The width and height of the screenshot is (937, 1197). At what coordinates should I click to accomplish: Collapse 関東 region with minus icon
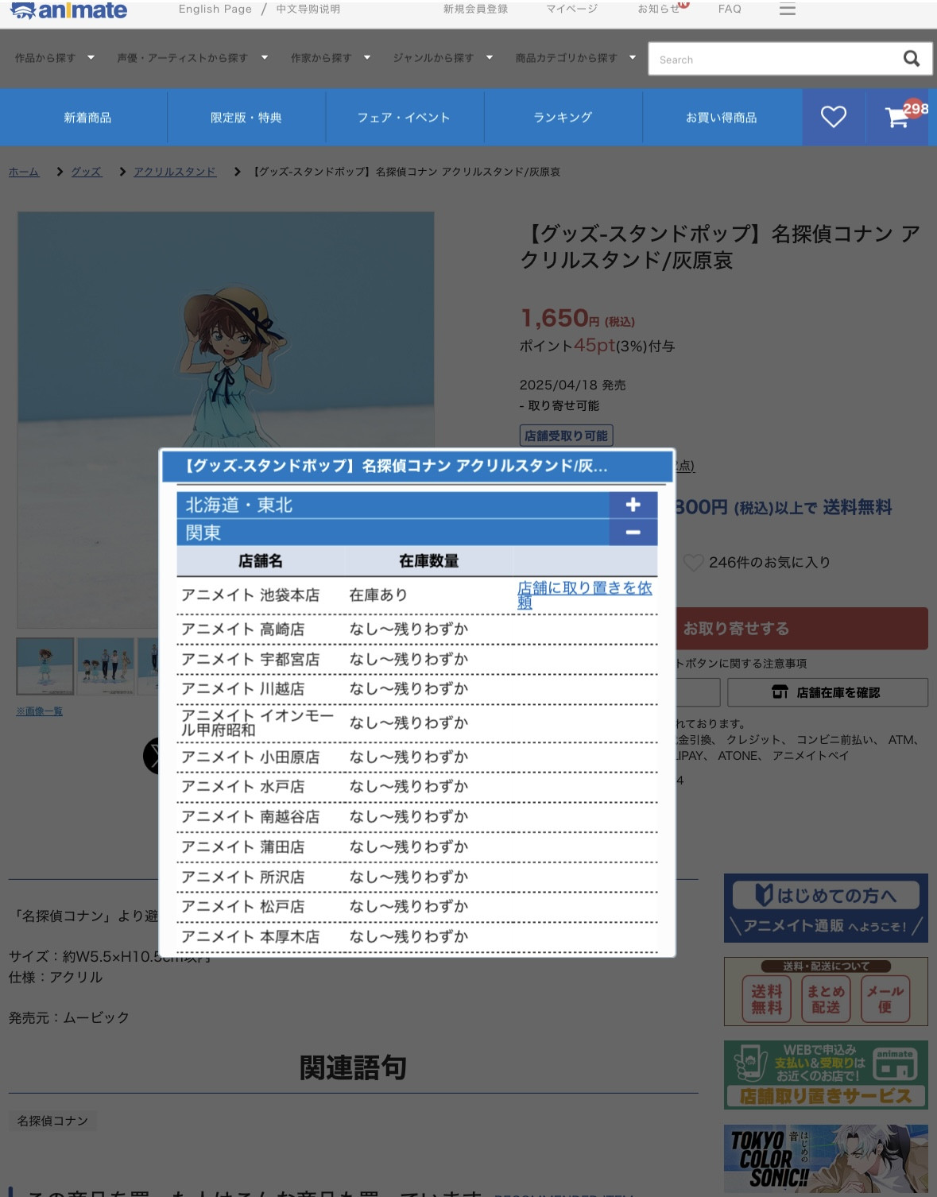coord(633,533)
